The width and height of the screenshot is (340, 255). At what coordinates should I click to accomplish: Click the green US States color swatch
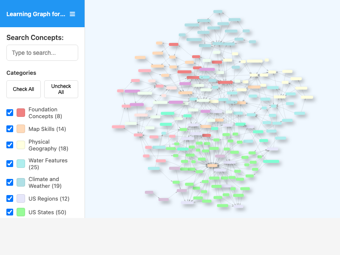pos(21,212)
